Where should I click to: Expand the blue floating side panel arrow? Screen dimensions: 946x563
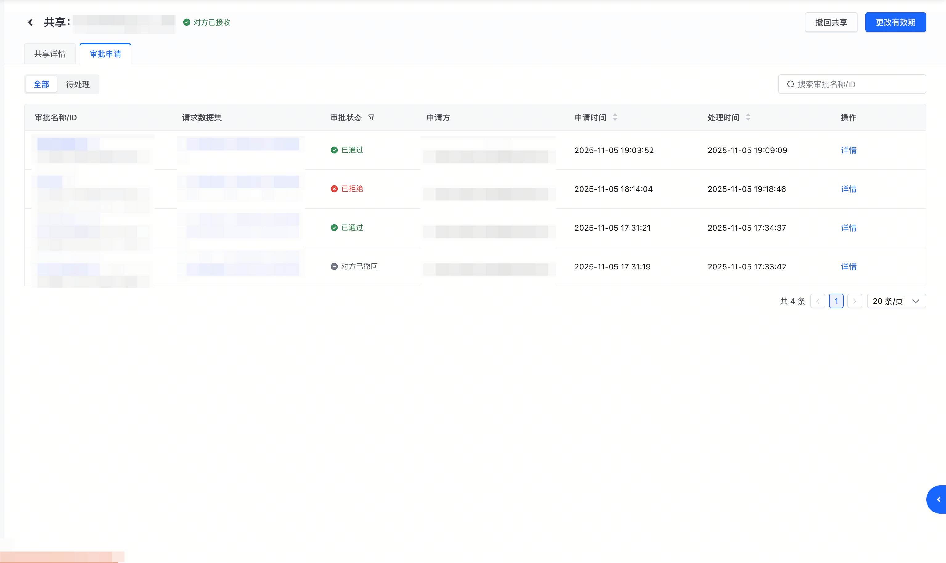click(938, 500)
